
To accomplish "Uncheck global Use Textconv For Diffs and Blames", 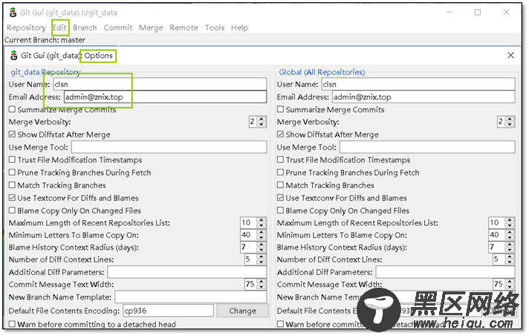I will pyautogui.click(x=280, y=198).
